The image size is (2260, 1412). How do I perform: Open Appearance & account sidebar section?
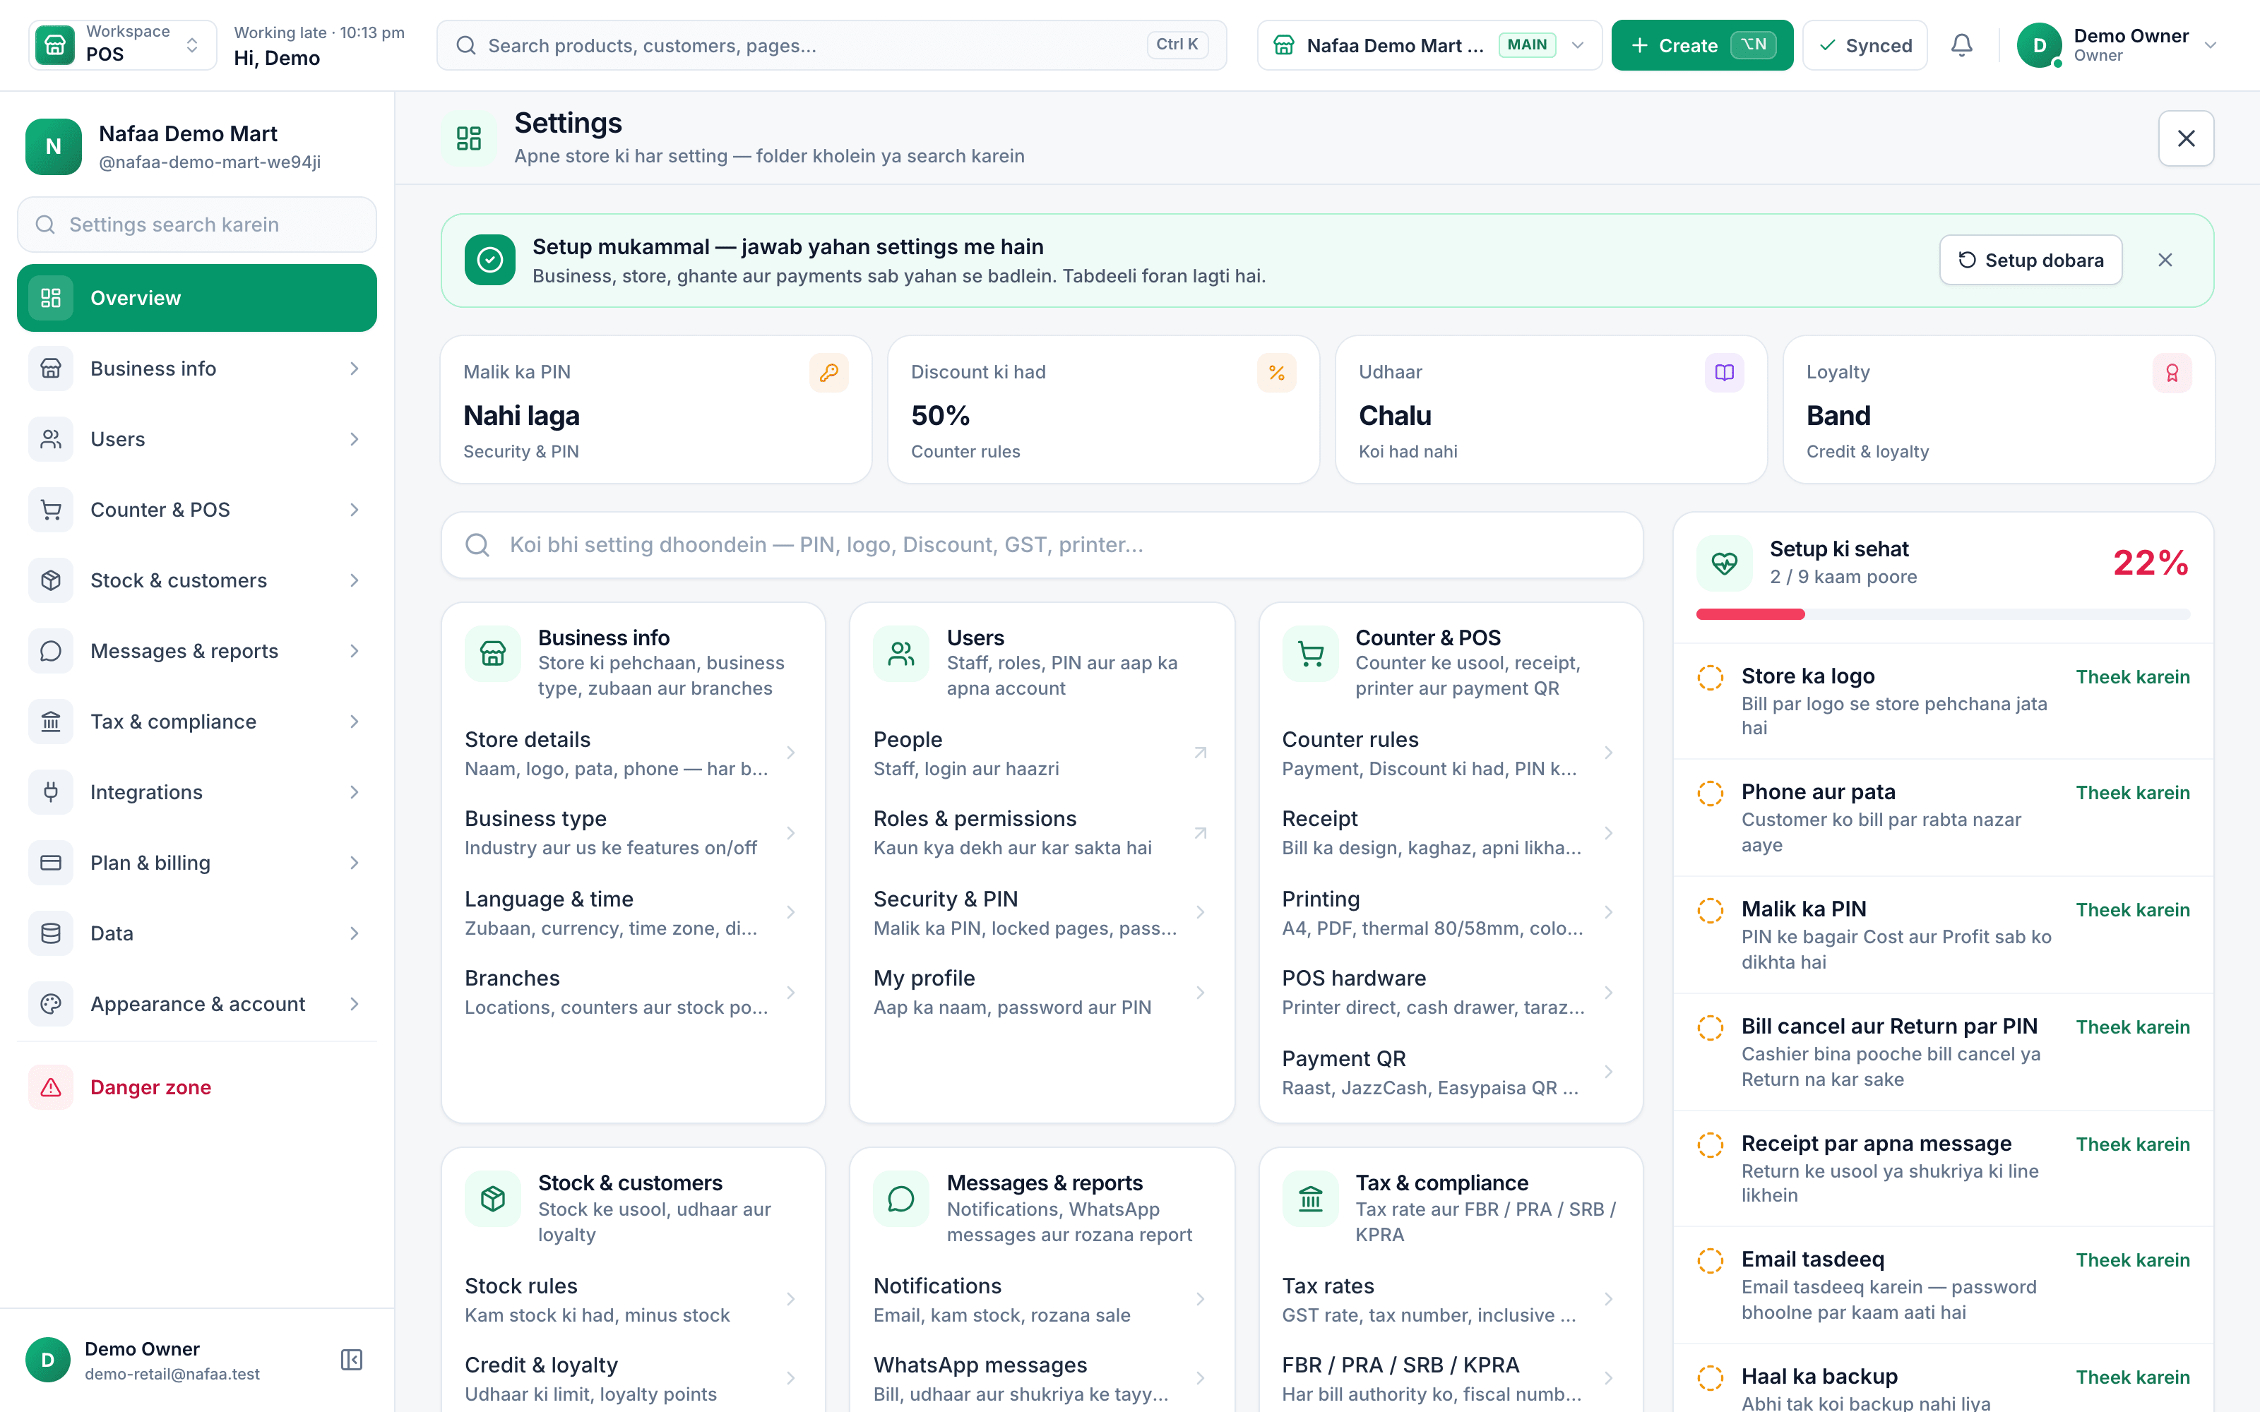point(197,1004)
